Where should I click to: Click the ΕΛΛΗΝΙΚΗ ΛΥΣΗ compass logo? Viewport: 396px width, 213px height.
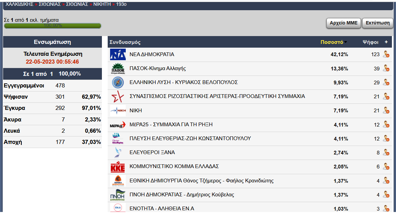pos(118,82)
